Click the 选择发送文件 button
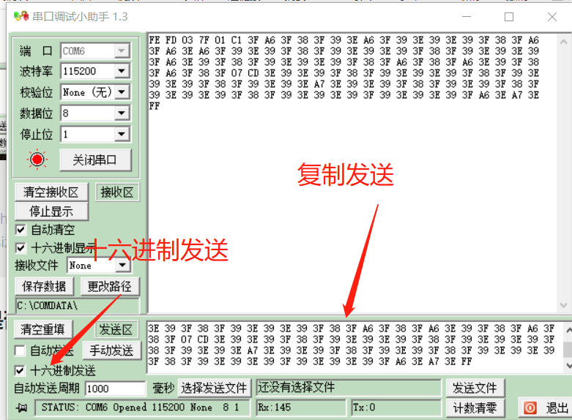The image size is (572, 420). coord(214,388)
